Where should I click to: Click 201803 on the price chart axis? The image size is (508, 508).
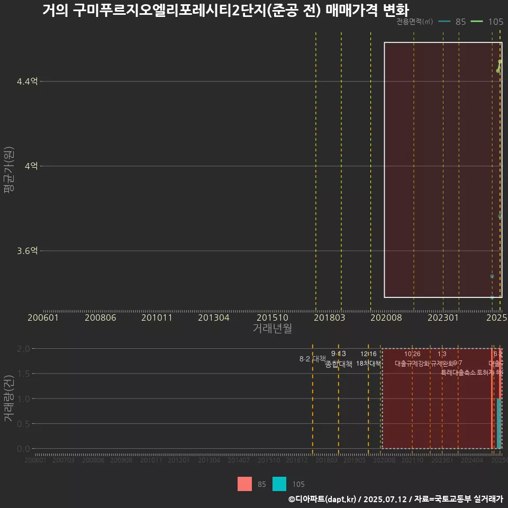[330, 317]
